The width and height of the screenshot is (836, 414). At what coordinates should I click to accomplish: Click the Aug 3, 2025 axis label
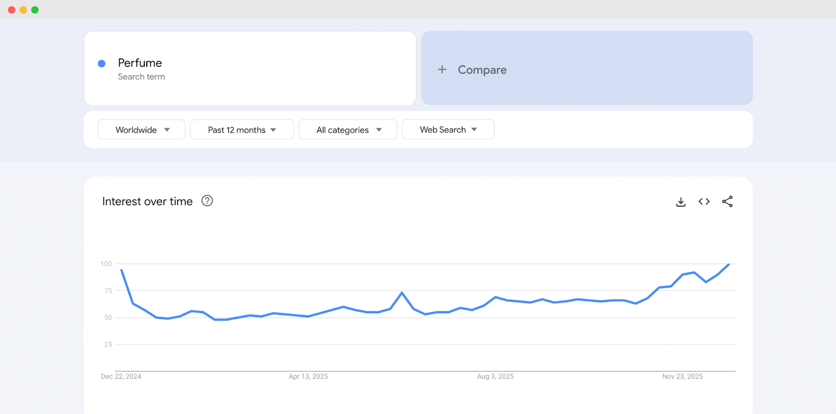click(495, 376)
